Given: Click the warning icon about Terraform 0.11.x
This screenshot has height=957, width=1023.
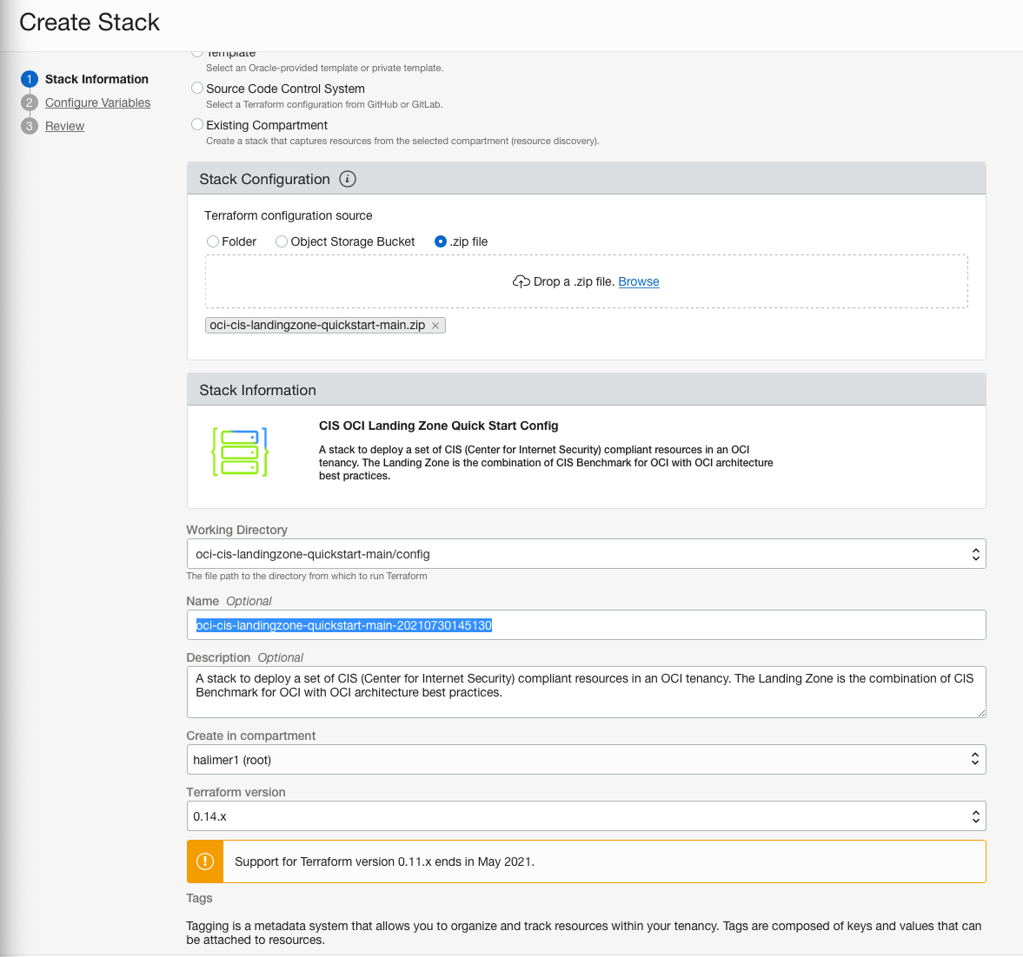Looking at the screenshot, I should [x=205, y=861].
